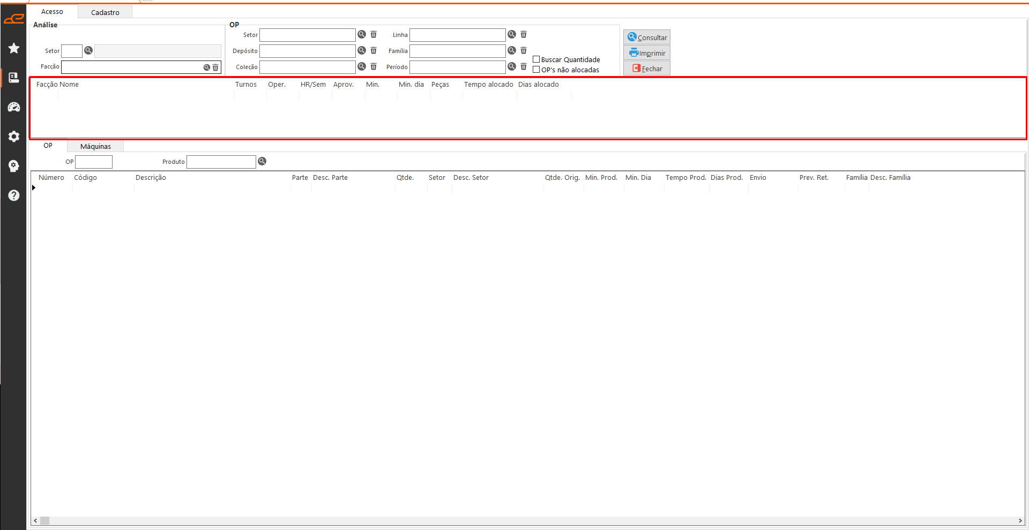Click the horizontal scrollbar right arrow

[x=1019, y=520]
